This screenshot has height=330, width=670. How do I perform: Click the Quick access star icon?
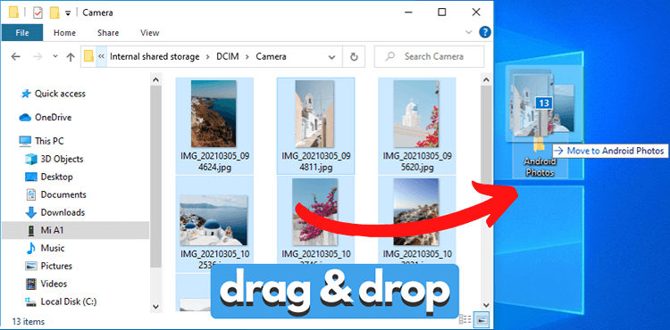coord(26,94)
